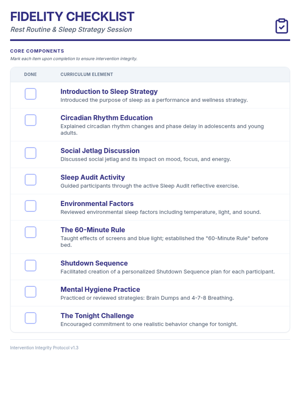Viewport: 300px width, 400px height.
Task: Mark Social Jetlag Discussion as done
Action: tap(30, 153)
